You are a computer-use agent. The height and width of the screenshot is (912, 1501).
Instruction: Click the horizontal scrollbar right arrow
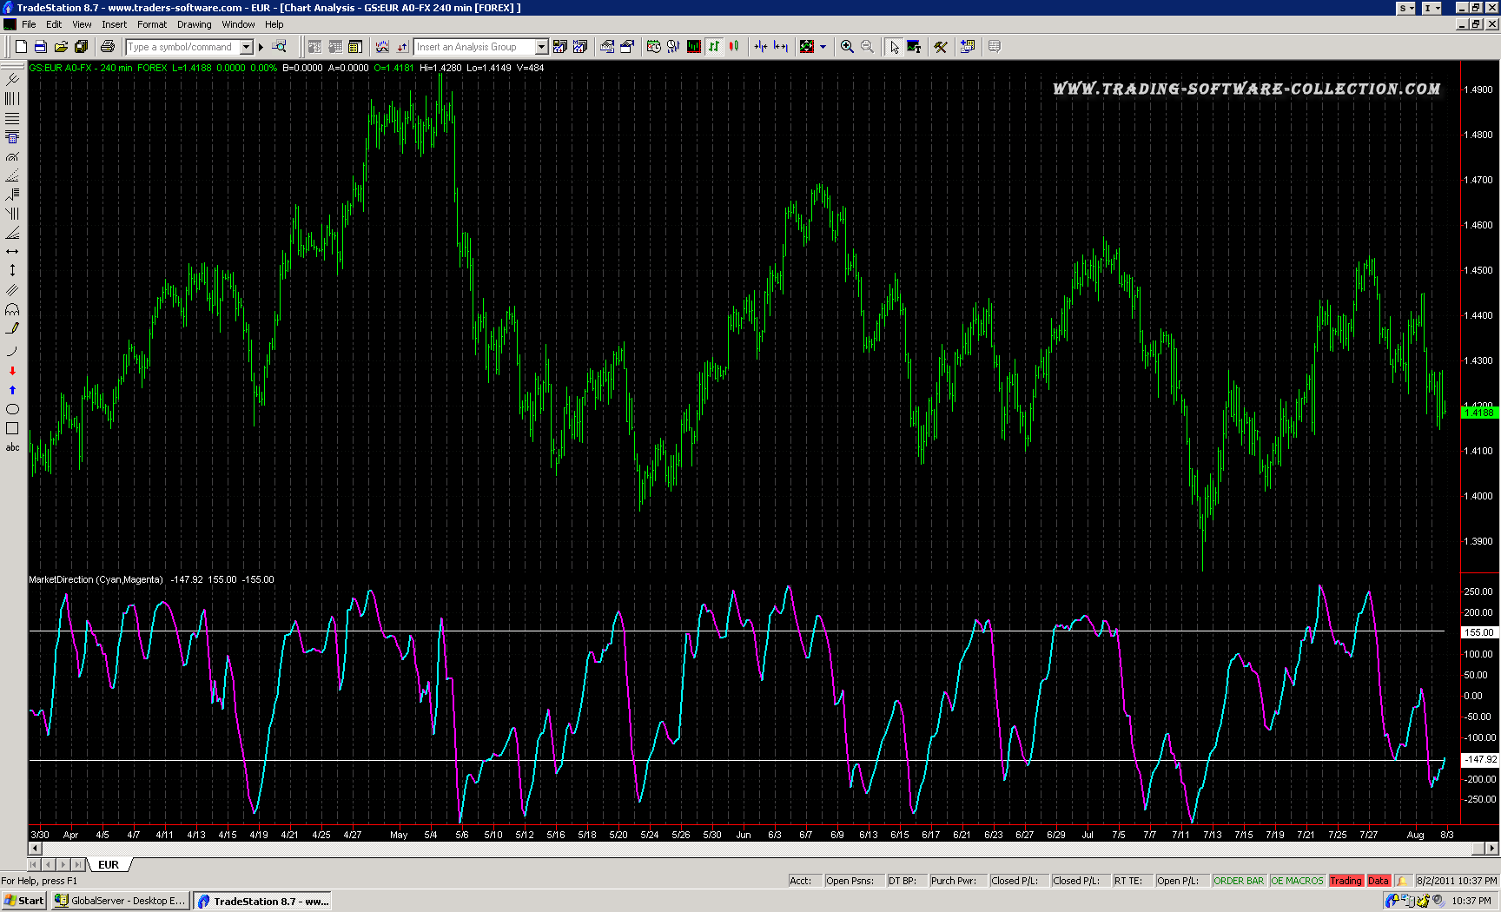tap(1492, 848)
